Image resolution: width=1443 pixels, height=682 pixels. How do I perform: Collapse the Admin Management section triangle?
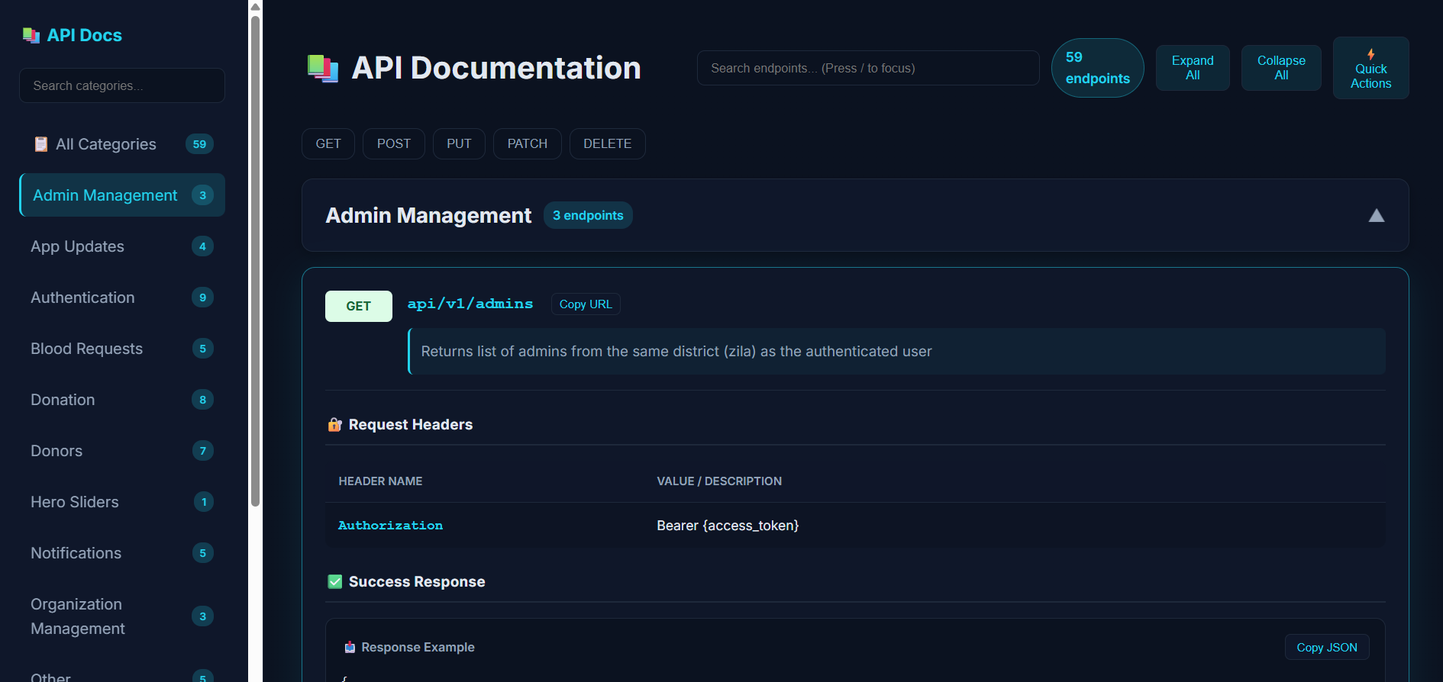click(x=1376, y=216)
